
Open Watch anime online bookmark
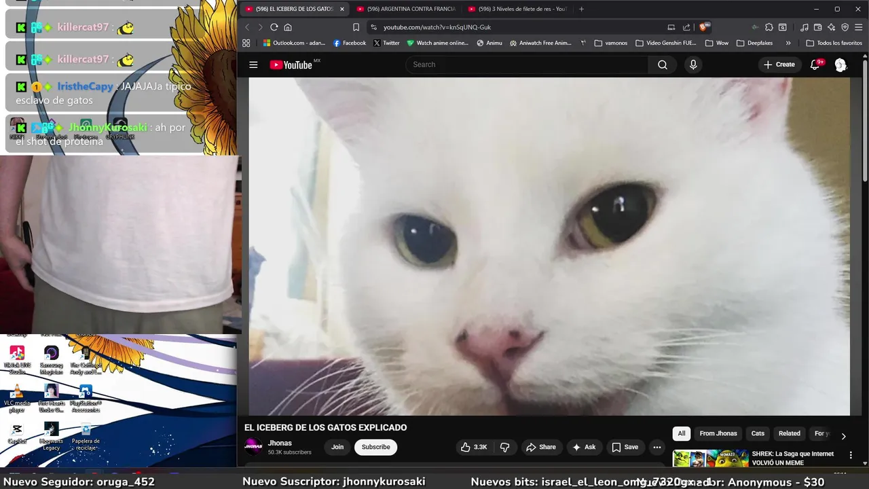438,43
